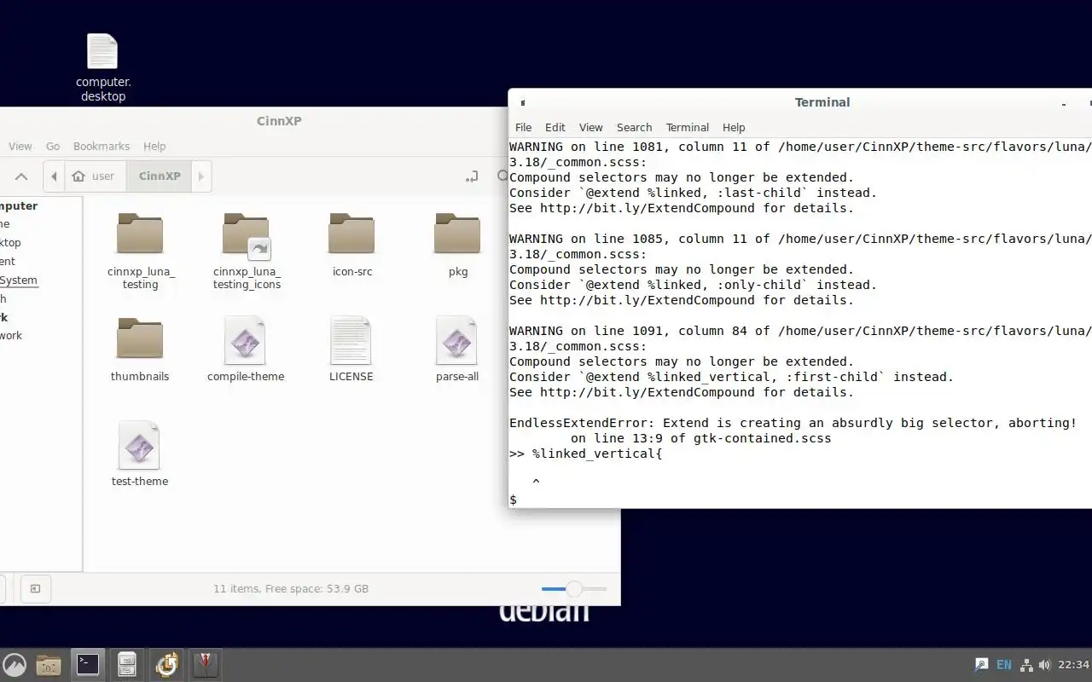Open the icon-src folder
1092x682 pixels.
[x=351, y=245]
